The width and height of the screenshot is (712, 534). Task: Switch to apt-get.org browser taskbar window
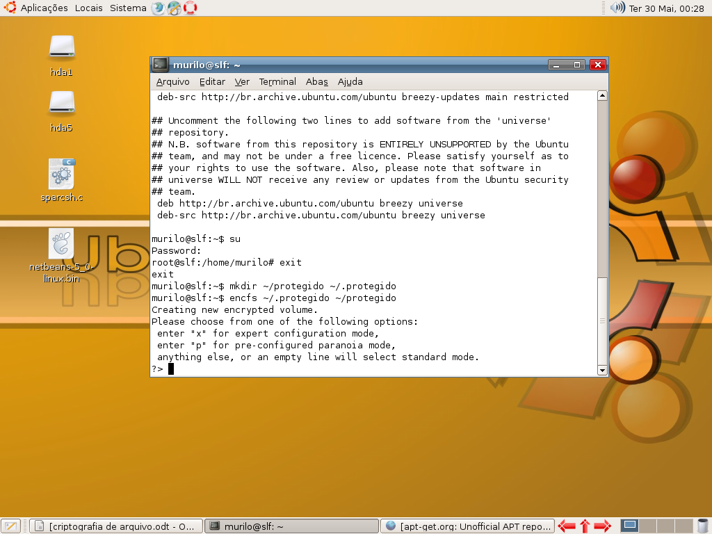point(467,526)
